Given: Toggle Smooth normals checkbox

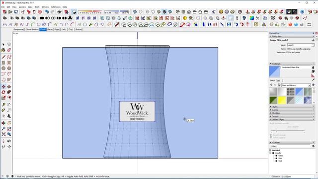Looking at the screenshot, I should pos(271,135).
